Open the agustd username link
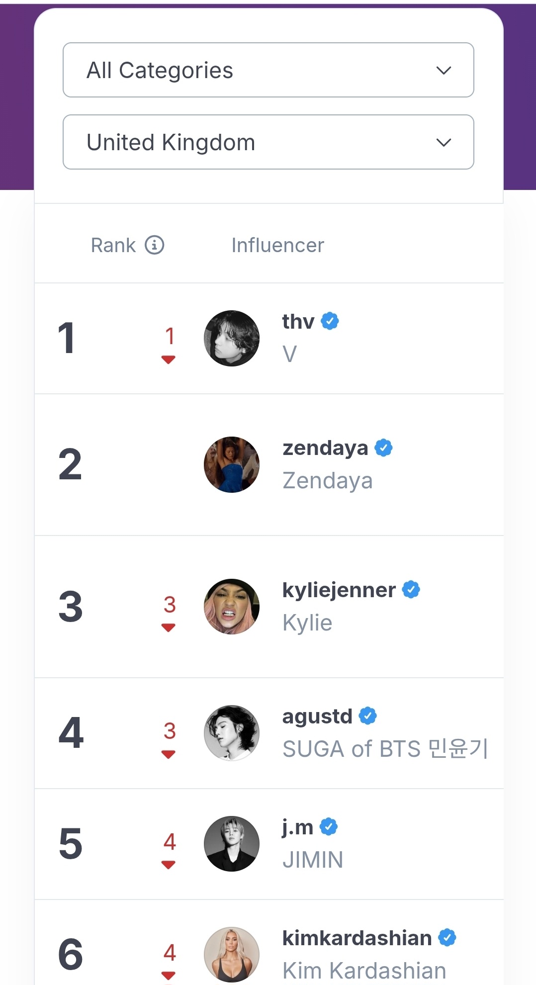 tap(317, 716)
